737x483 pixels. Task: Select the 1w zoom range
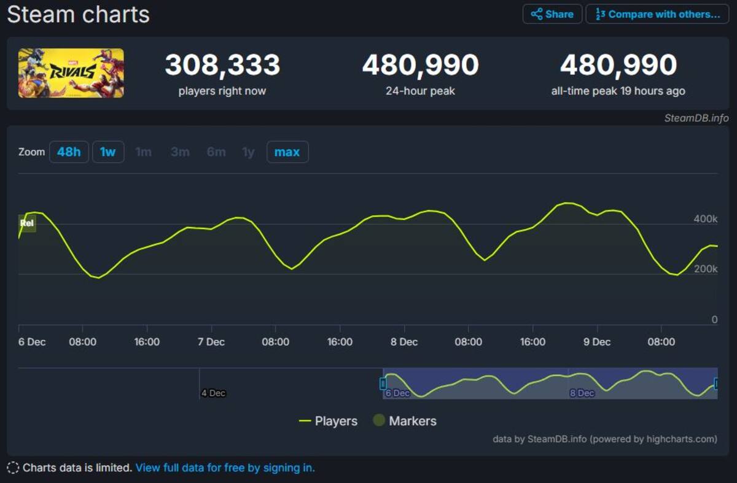click(x=108, y=152)
